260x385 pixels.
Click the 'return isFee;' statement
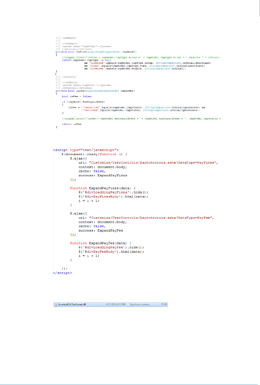coord(72,124)
